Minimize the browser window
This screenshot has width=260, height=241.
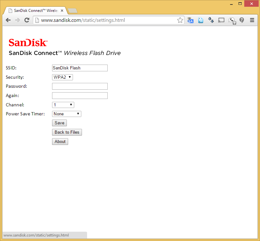pos(231,4)
